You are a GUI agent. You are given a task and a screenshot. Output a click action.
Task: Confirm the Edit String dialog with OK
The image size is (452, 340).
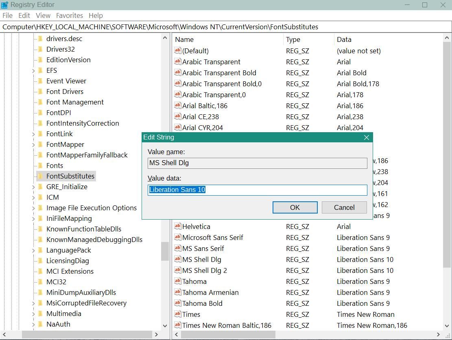(x=295, y=207)
